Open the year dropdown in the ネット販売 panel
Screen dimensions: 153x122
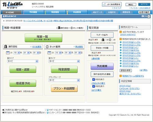click(58, 53)
